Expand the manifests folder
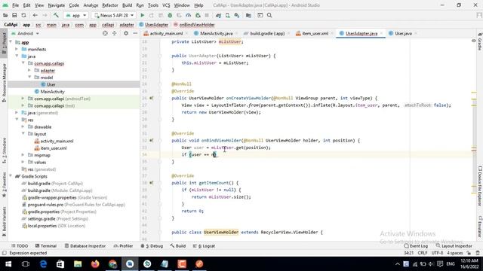483x271 pixels. (17, 49)
